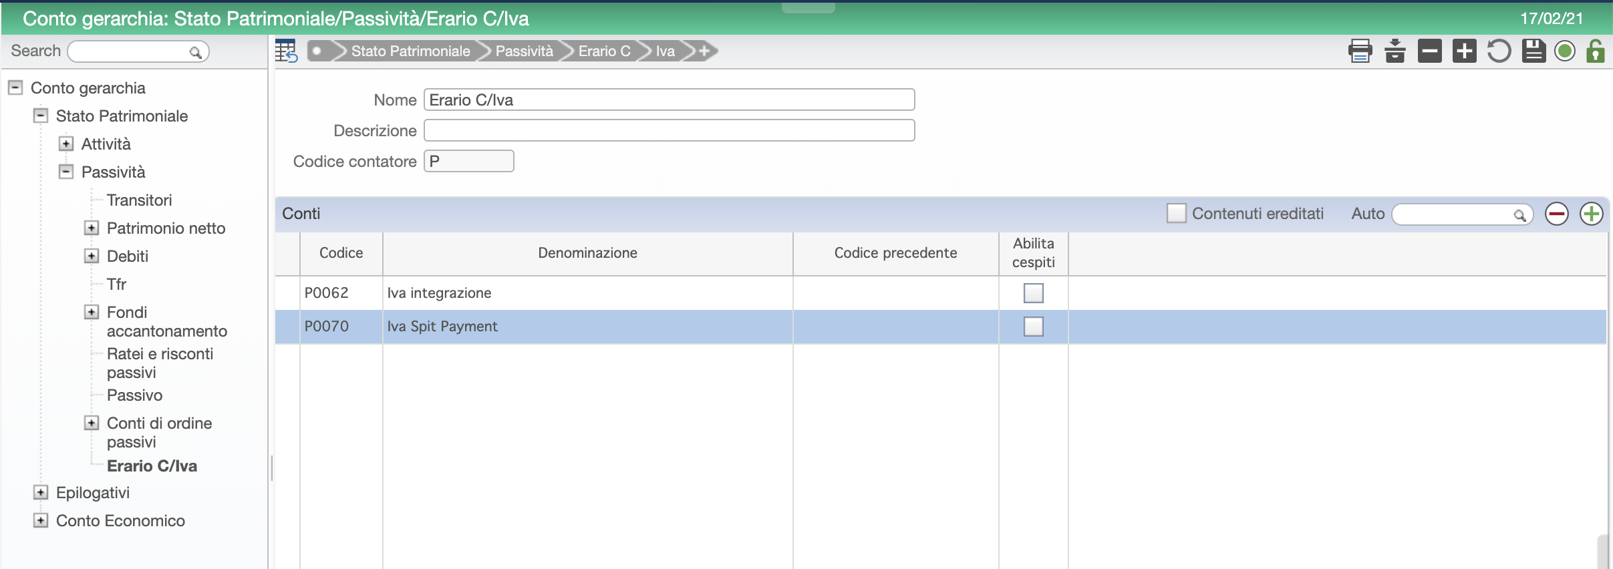Select Ratei e risconti passivi
Image resolution: width=1613 pixels, height=569 pixels.
tap(160, 363)
